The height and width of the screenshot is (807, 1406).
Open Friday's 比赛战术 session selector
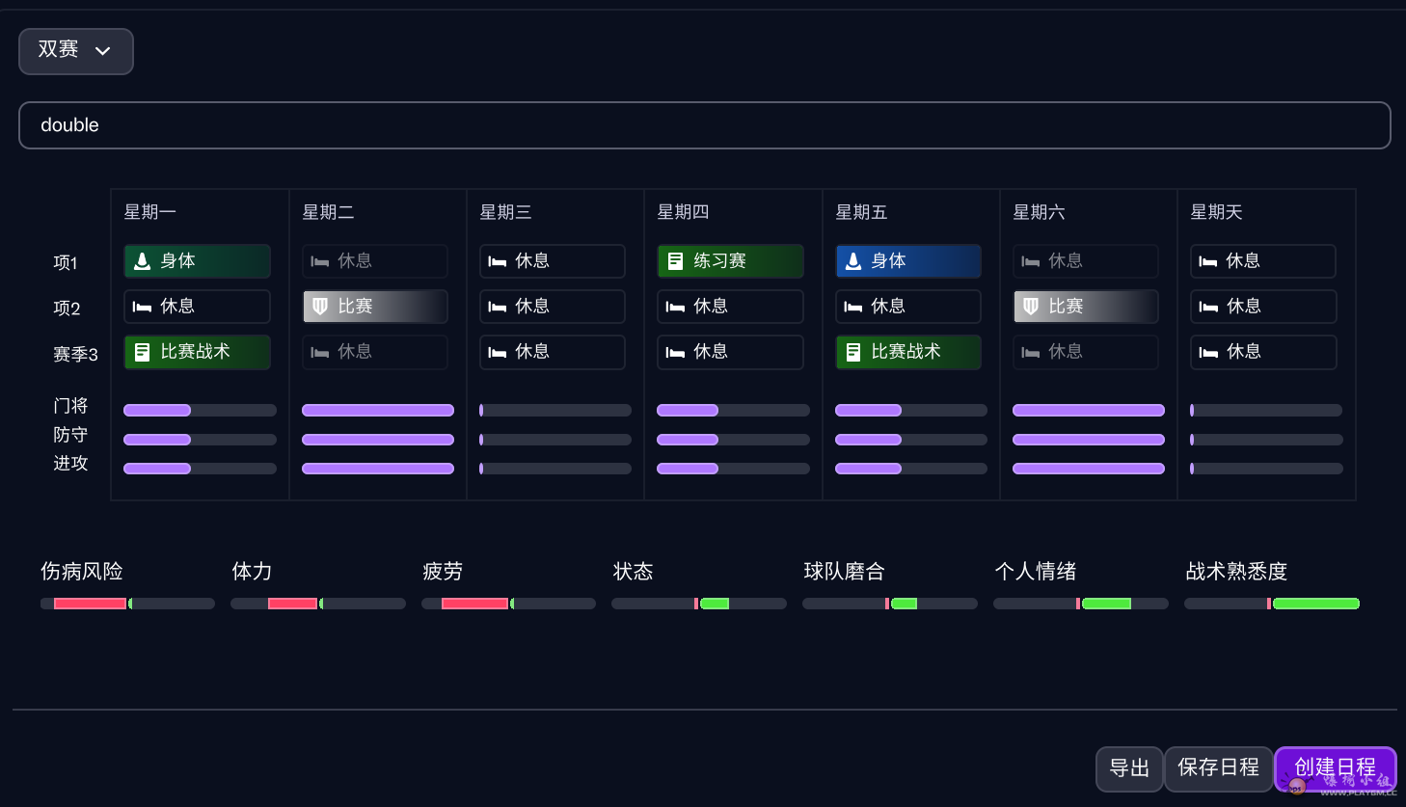907,352
